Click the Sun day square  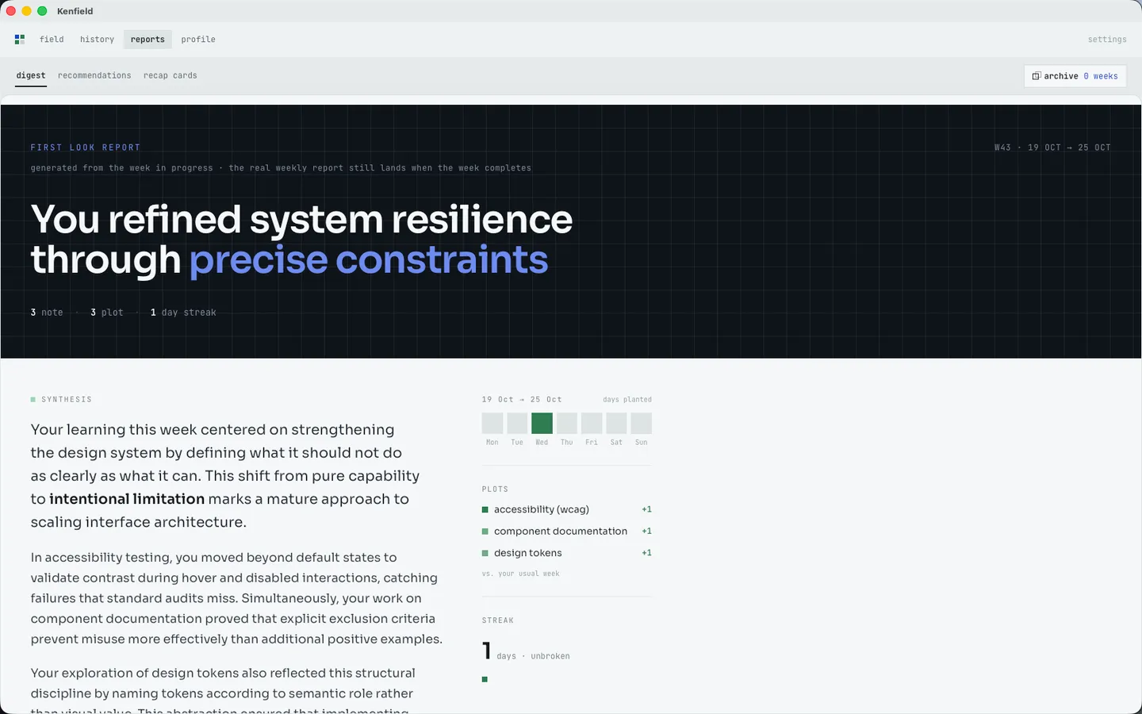642,423
